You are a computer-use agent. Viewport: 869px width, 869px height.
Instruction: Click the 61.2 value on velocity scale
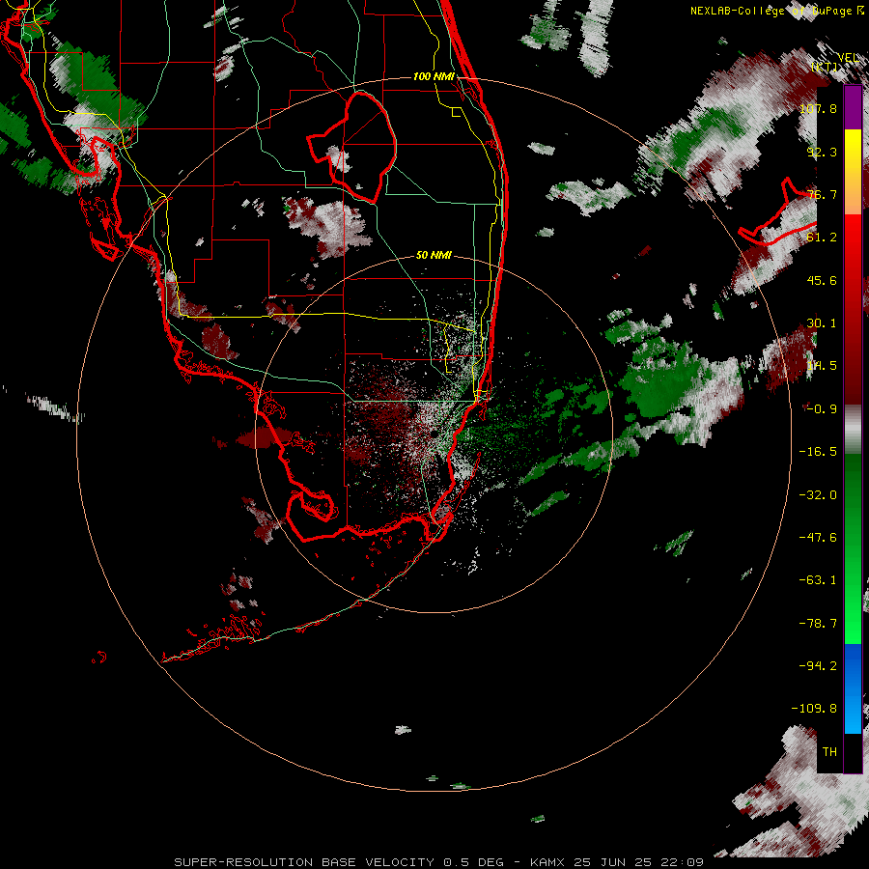tap(822, 238)
